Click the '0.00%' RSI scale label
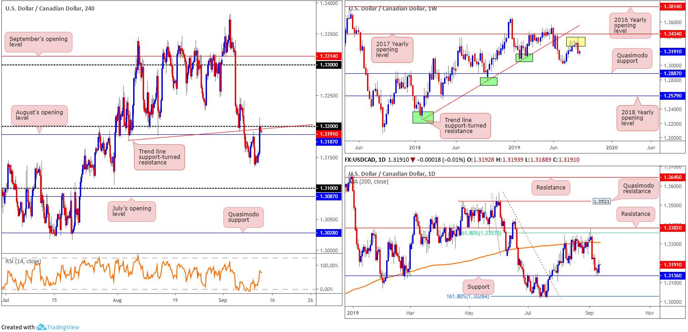 (327, 289)
